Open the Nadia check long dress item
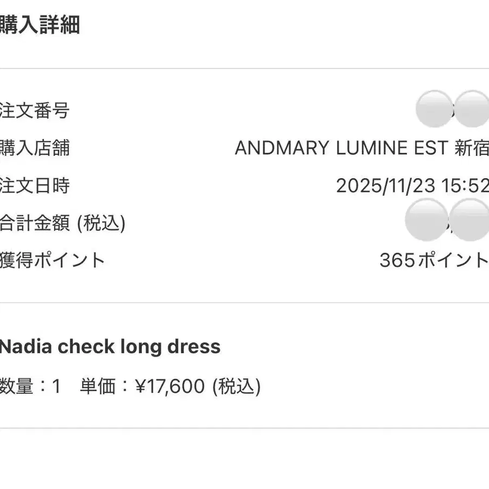489x489 pixels. coord(110,346)
